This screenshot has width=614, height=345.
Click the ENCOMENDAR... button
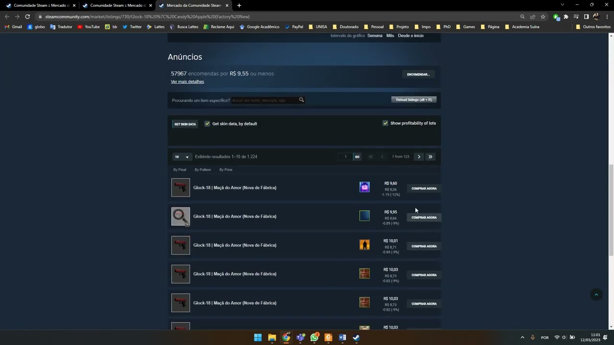(418, 74)
